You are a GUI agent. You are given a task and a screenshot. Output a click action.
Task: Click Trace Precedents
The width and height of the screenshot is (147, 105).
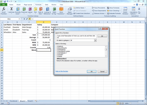click(98, 8)
